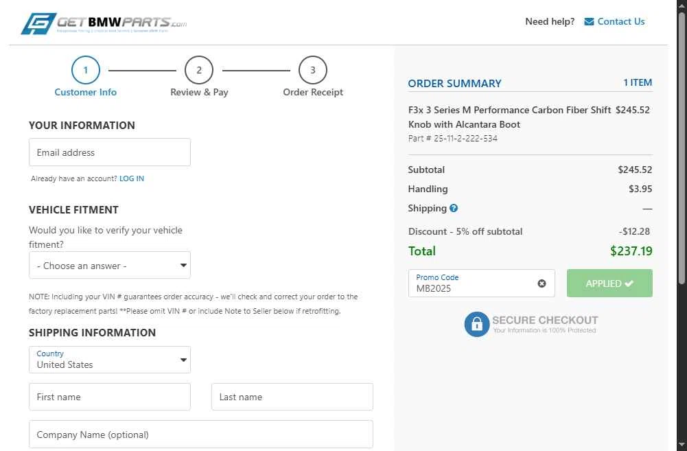The height and width of the screenshot is (451, 687).
Task: Click the Handling fee $3.95
Action: point(640,189)
